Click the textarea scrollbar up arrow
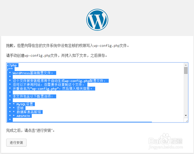This screenshot has height=154, width=194. point(186,65)
